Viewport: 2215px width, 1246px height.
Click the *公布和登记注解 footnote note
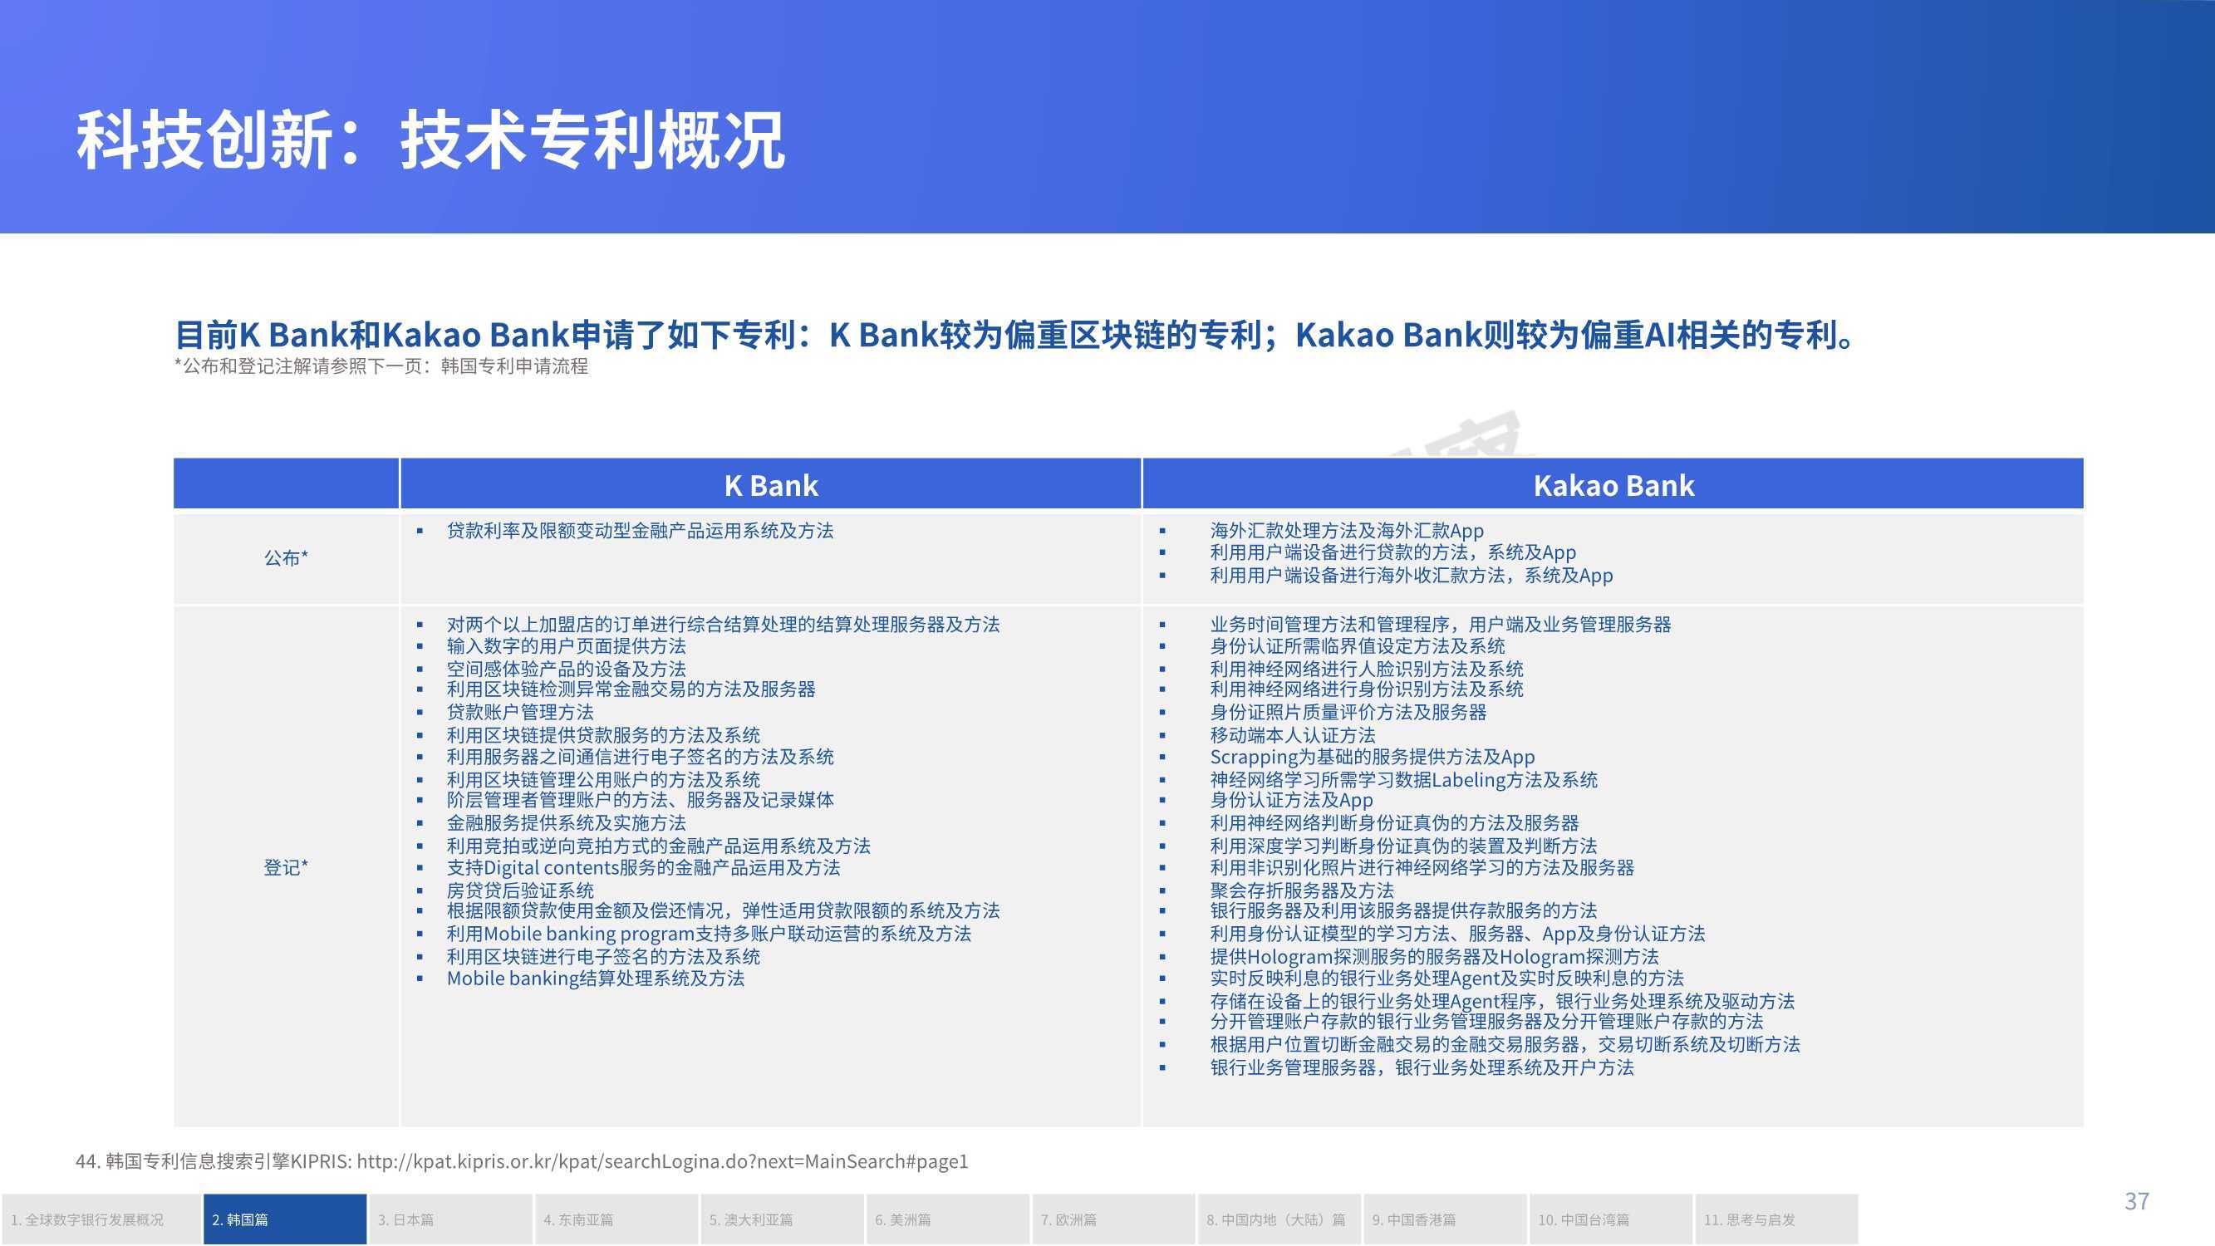coord(381,366)
